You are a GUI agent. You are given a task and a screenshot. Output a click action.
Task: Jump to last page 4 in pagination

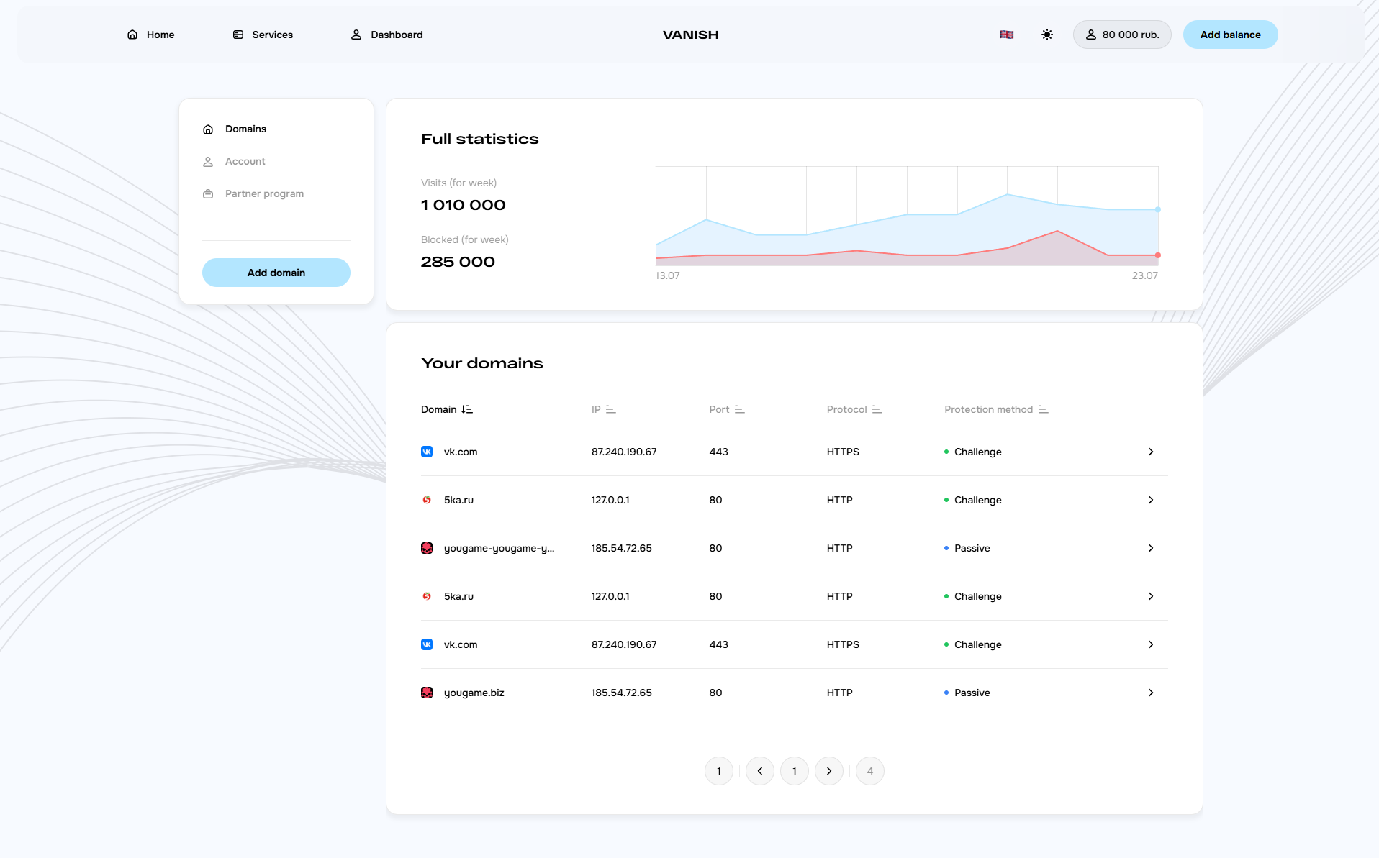click(869, 771)
